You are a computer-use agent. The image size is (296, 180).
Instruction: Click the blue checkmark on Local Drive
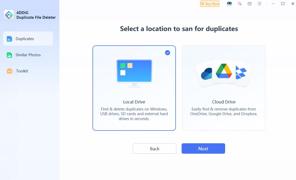pyautogui.click(x=167, y=53)
